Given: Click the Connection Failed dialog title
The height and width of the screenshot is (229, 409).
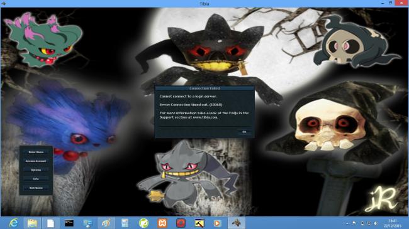Looking at the screenshot, I should (x=204, y=88).
